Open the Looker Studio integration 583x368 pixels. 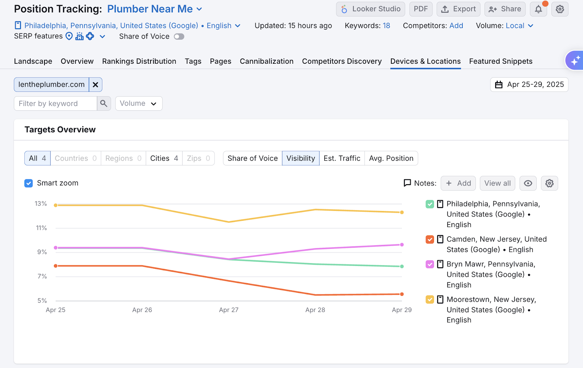tap(370, 9)
